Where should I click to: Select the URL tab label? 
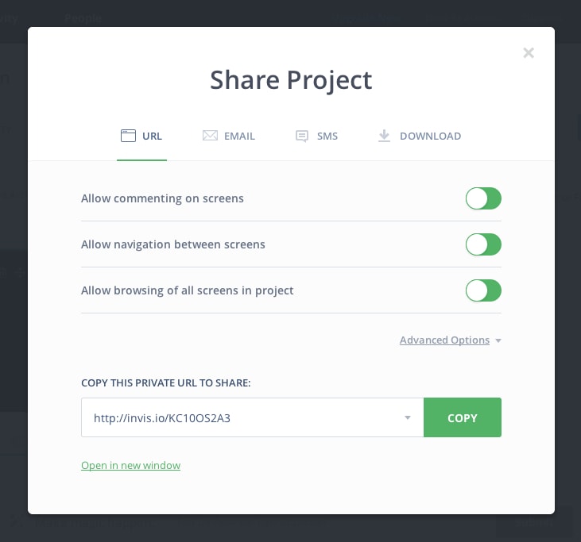(x=153, y=136)
